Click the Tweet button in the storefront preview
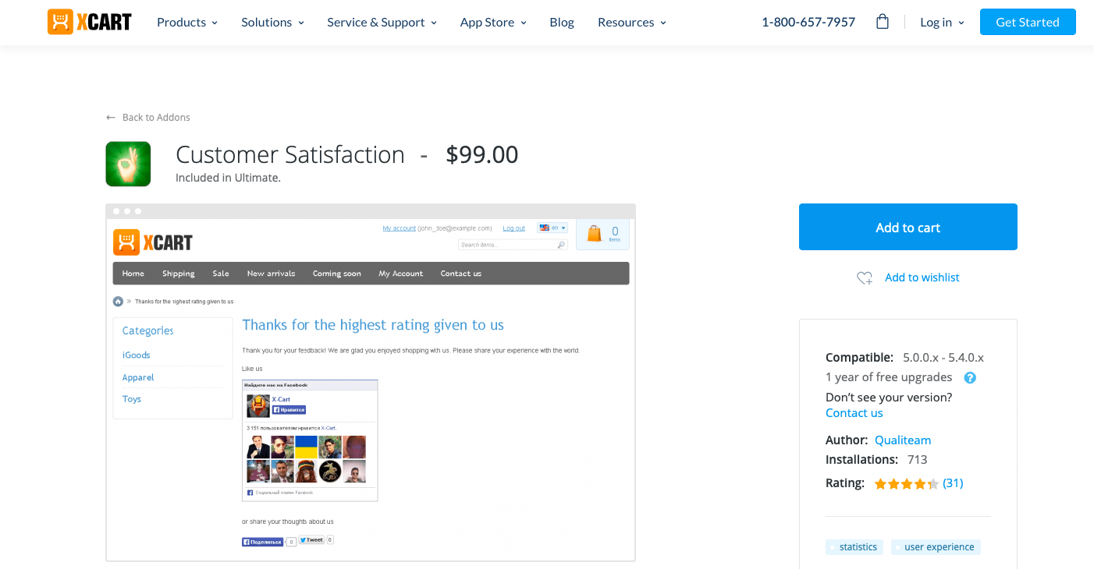The height and width of the screenshot is (569, 1094). coord(311,539)
